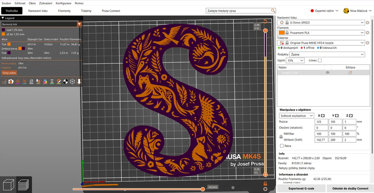The width and height of the screenshot is (374, 193).
Task: Open the Prusament PLA filament dropdown
Action: click(321, 33)
